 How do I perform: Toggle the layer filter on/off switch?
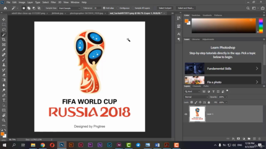point(227,91)
